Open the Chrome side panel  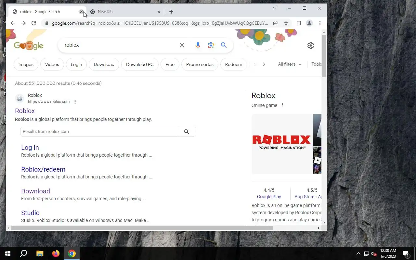(299, 23)
